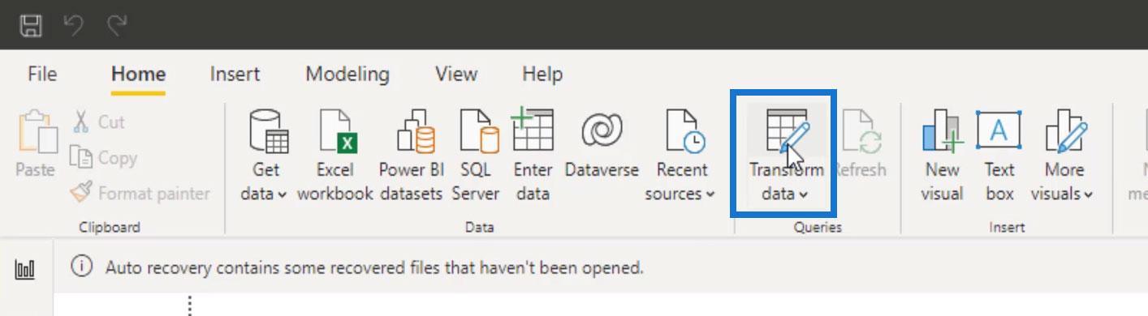1148x316 pixels.
Task: Open the File menu
Action: (42, 75)
